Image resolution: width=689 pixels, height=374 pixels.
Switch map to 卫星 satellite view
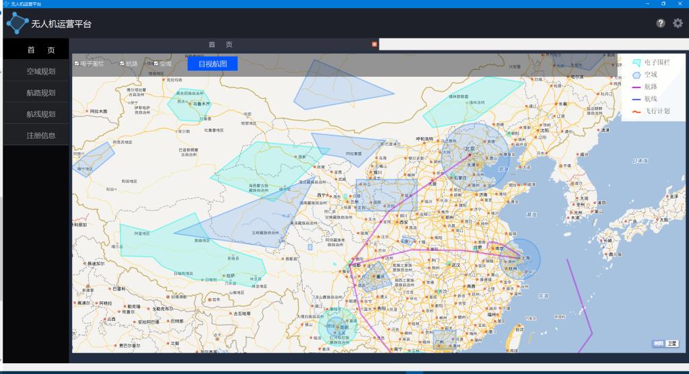pos(672,344)
